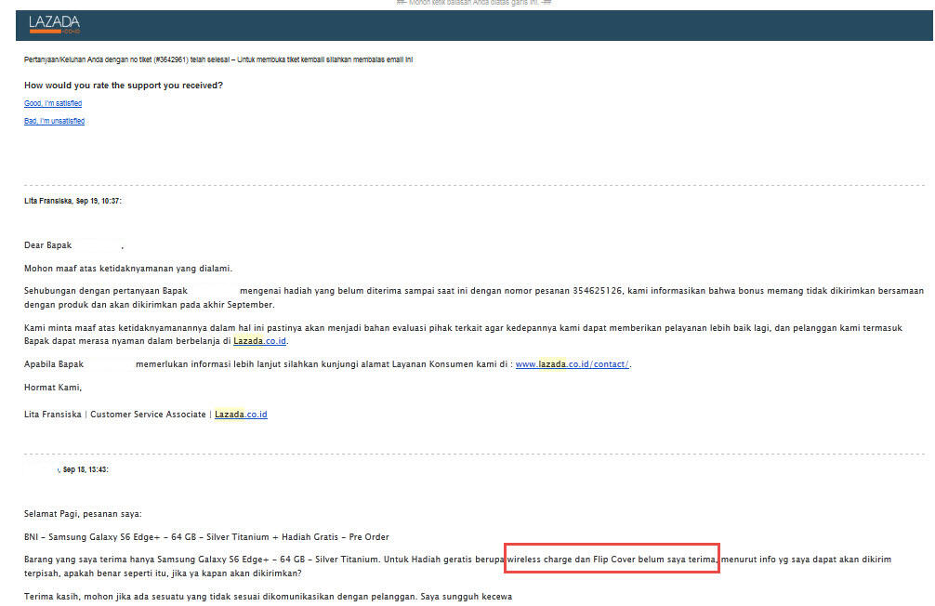
Task: Click the "How would you rate" heading
Action: [123, 86]
